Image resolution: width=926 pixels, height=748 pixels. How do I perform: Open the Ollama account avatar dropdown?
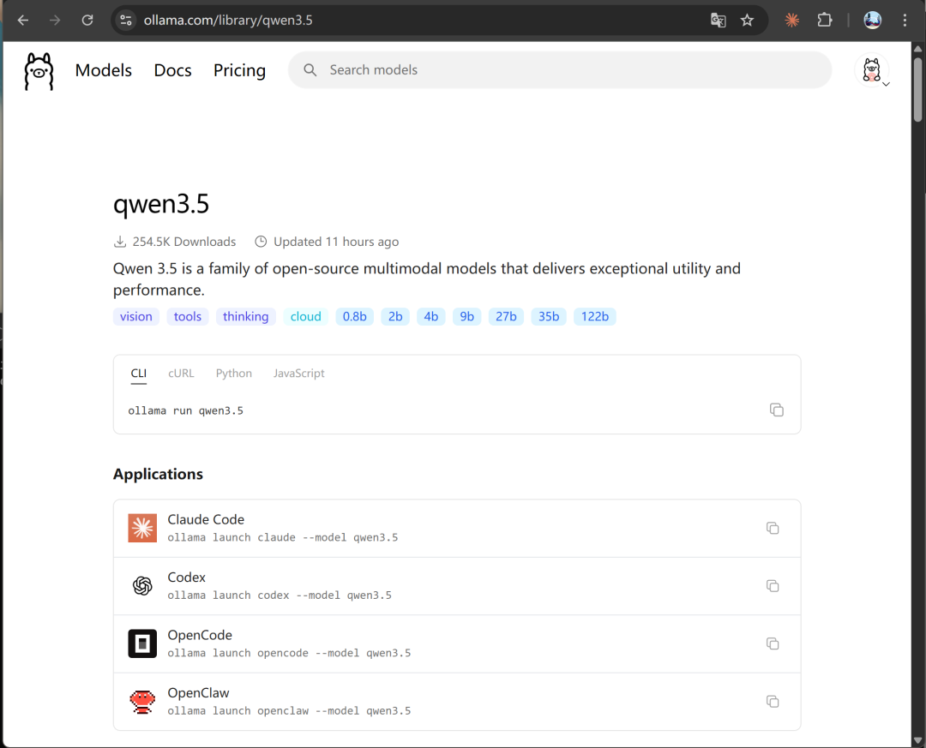click(x=872, y=70)
